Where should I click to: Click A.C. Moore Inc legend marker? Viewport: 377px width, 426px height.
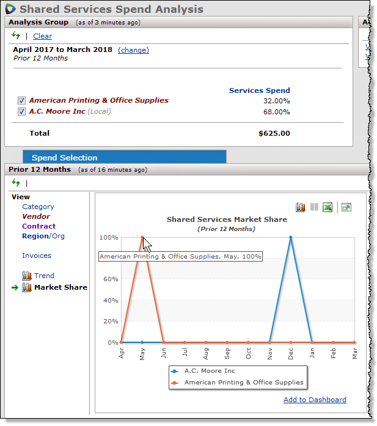point(175,371)
